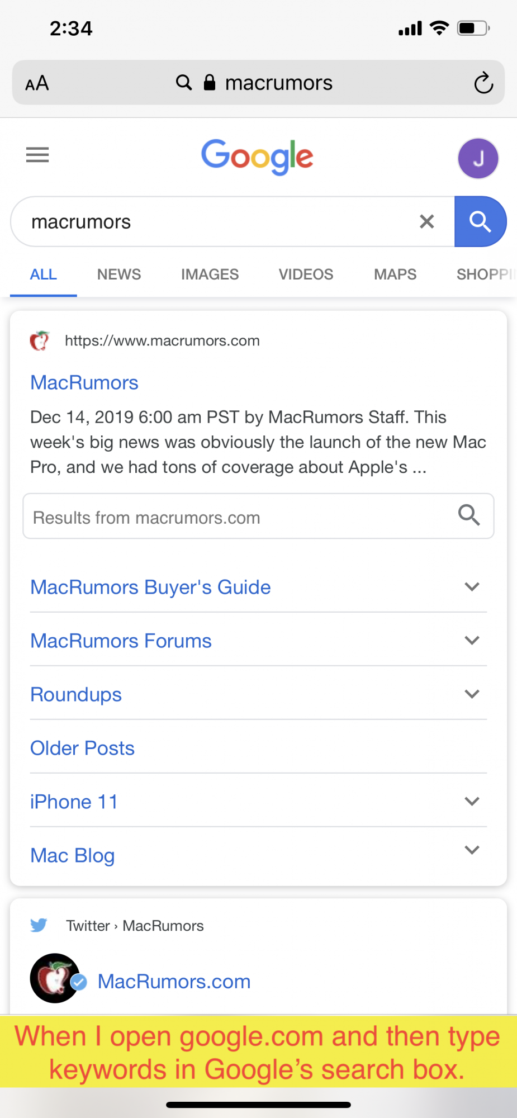The width and height of the screenshot is (517, 1118).
Task: Open the Google hamburger menu
Action: 37,155
